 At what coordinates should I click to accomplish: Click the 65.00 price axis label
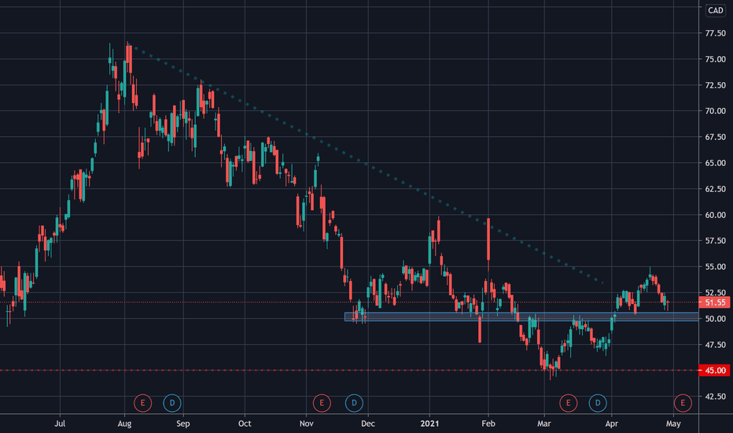(x=715, y=163)
